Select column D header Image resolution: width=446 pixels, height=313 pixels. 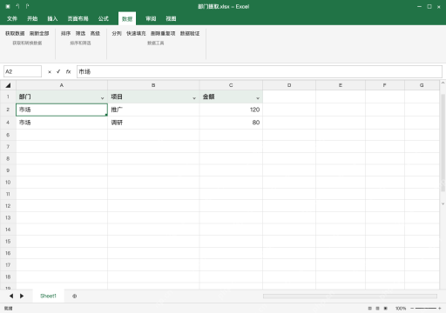tap(289, 85)
